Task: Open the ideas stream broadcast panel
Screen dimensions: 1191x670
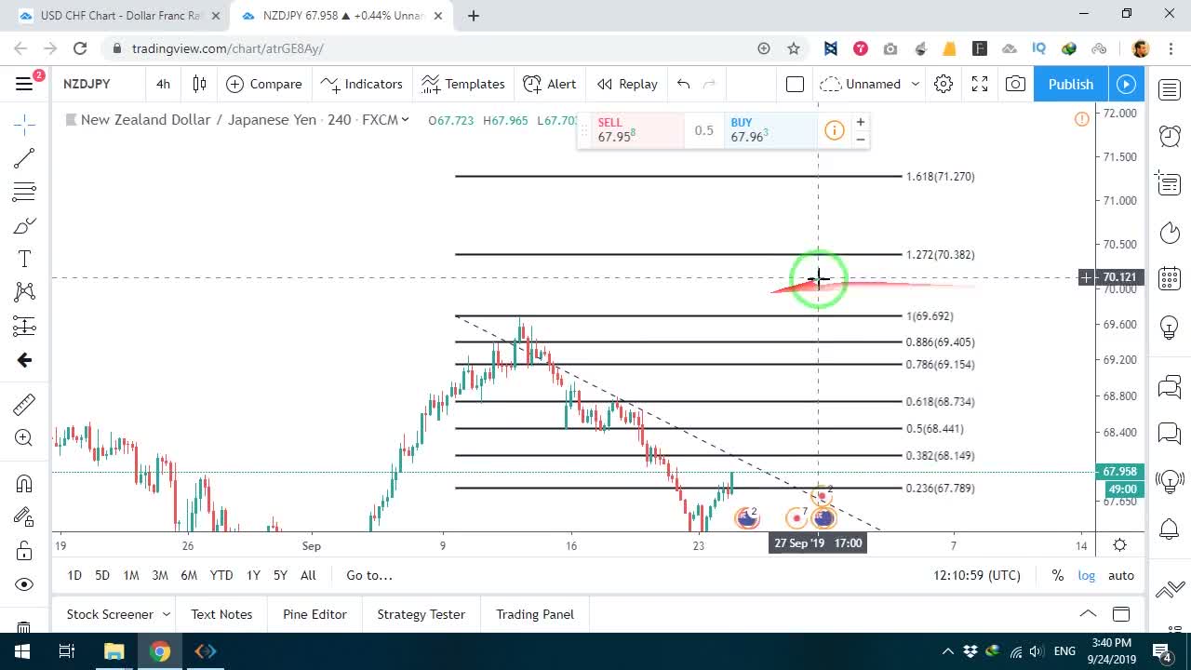Action: coord(1170,481)
